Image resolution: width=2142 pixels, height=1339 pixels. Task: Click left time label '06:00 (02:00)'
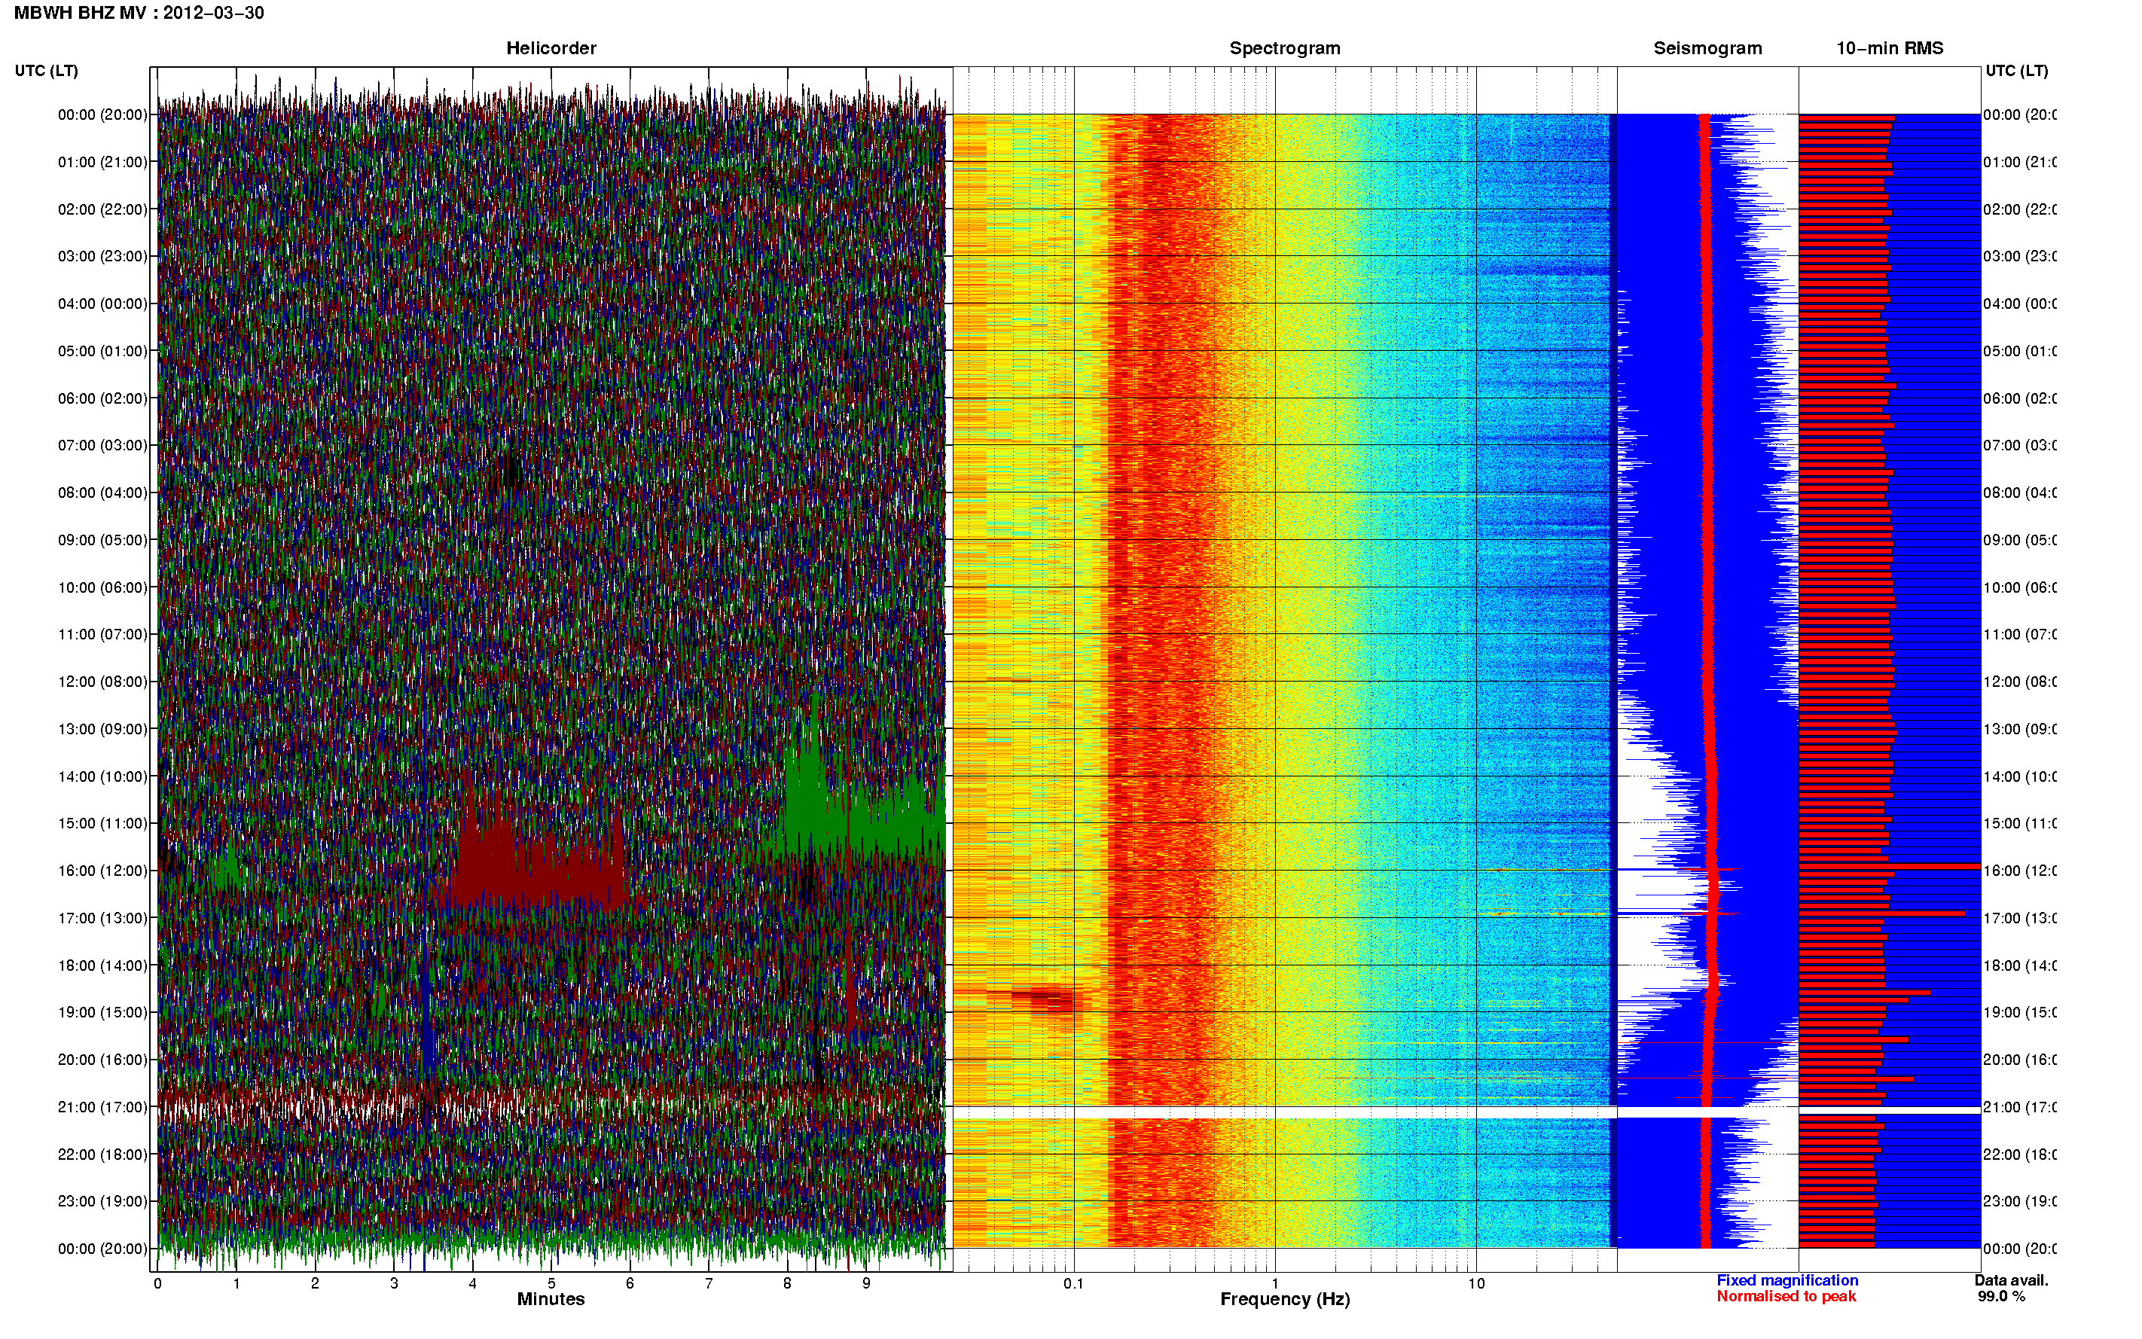tap(102, 398)
